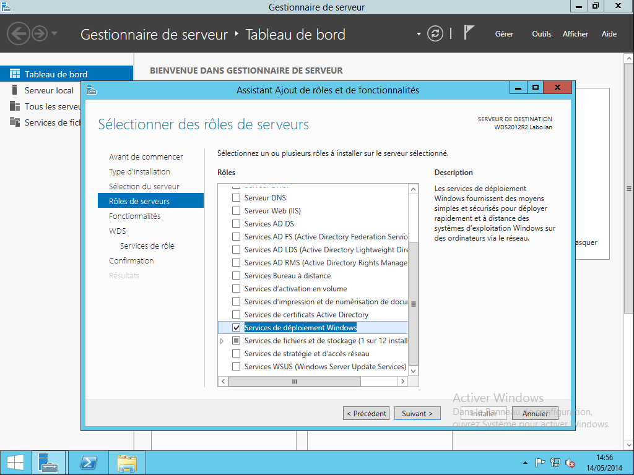Click the back navigation arrow in Server Manager

[x=18, y=33]
